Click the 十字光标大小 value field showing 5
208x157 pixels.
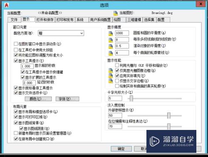(x=115, y=98)
